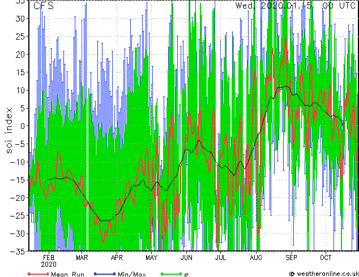This screenshot has height=277, width=359.
Task: Click the MAY month label
Action: click(x=151, y=258)
